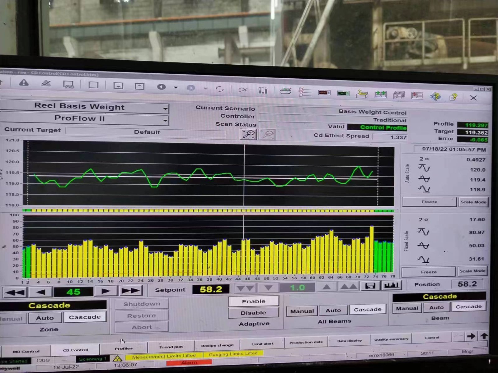
Task: Open the back navigation history dropdown arrow
Action: (176, 88)
